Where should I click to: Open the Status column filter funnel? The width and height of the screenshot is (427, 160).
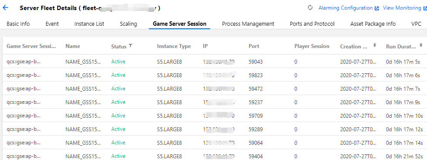(x=130, y=46)
